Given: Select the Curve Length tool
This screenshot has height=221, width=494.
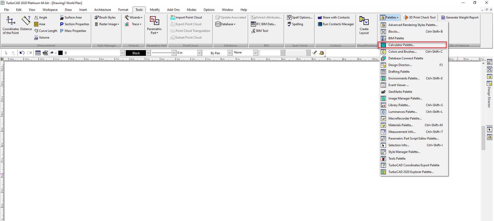Looking at the screenshot, I should [x=46, y=31].
